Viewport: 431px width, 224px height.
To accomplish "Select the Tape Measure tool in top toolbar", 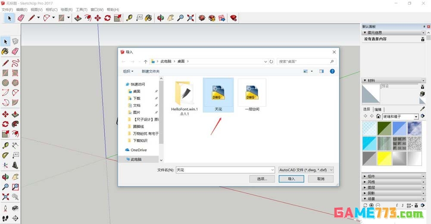I will click(129, 18).
